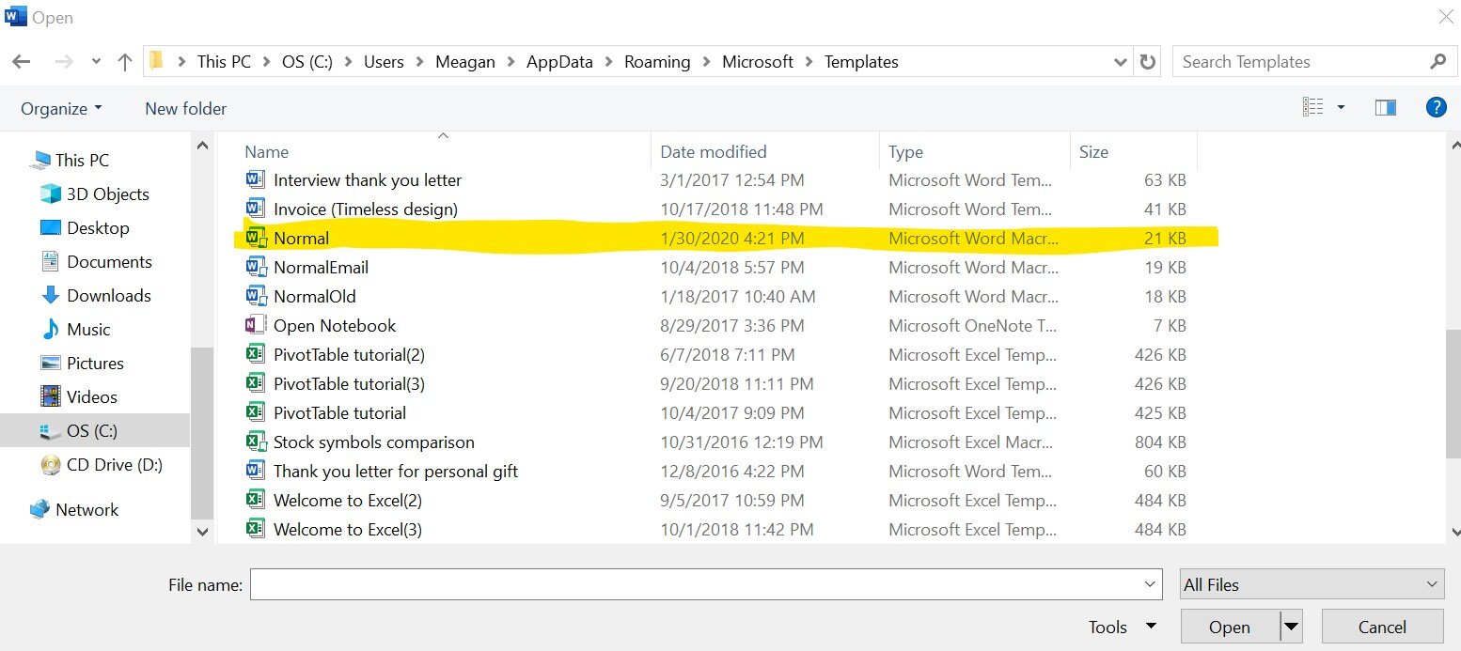Click 'Meagan' in the address breadcrumb

coord(466,62)
